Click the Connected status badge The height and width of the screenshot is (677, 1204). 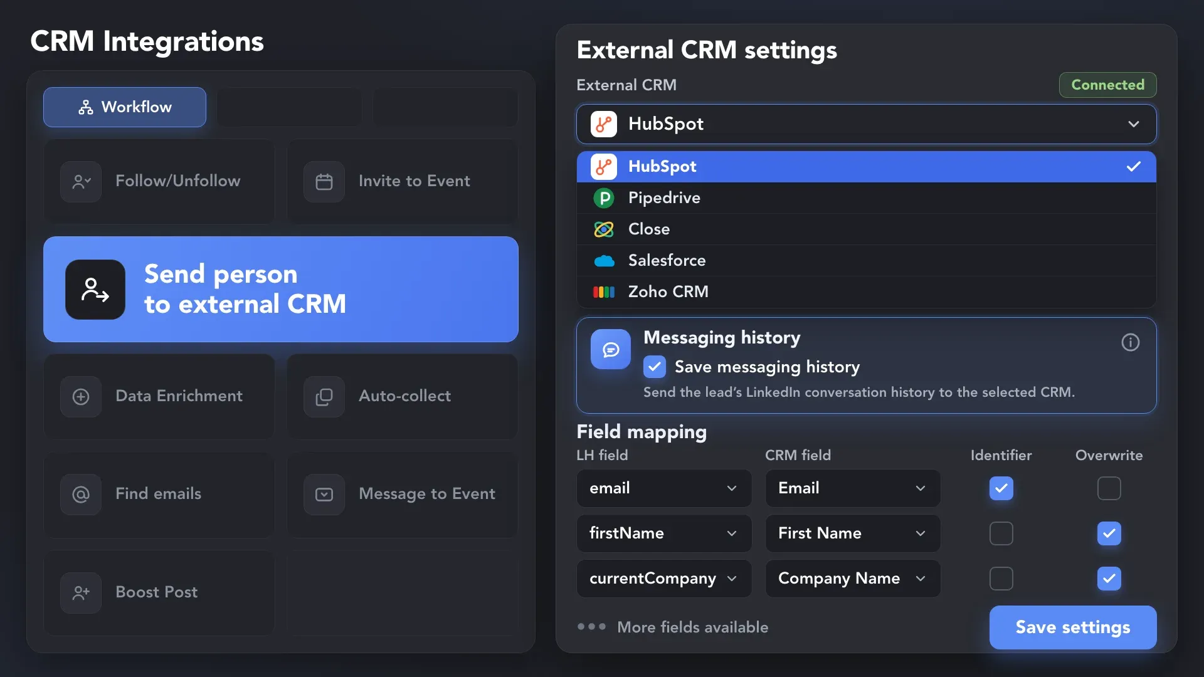tap(1107, 85)
